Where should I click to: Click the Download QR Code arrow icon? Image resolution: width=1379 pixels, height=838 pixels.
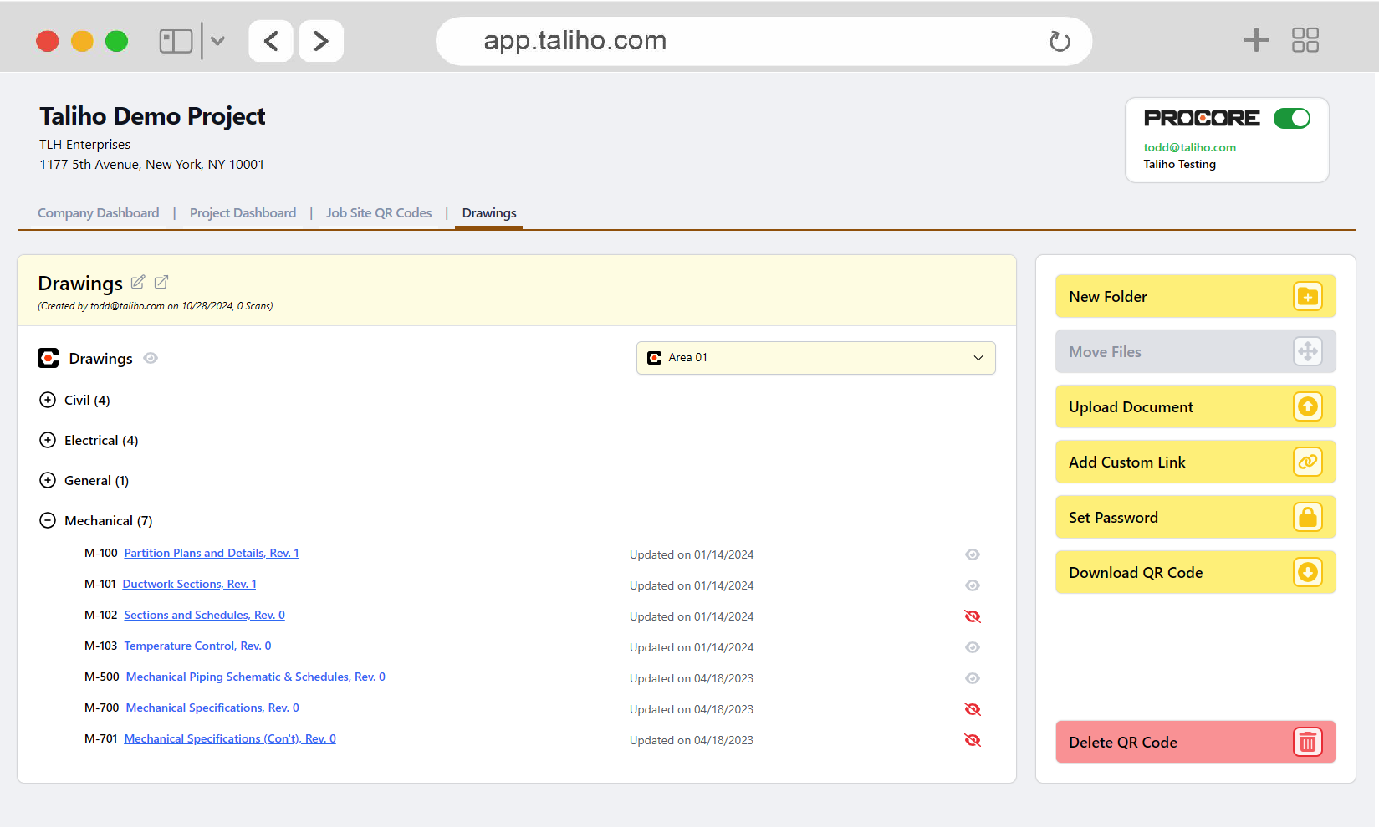click(1307, 573)
